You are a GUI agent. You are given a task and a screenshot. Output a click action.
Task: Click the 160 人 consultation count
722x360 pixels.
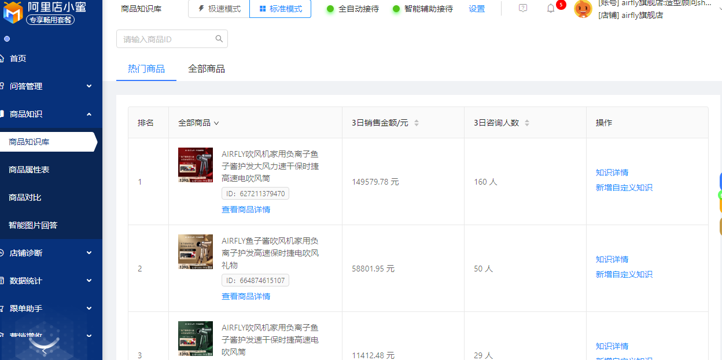click(485, 182)
